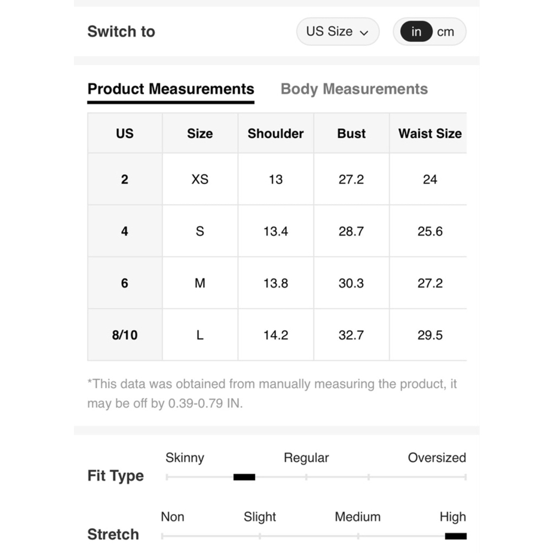Click the M size cell
The image size is (553, 553).
200,283
